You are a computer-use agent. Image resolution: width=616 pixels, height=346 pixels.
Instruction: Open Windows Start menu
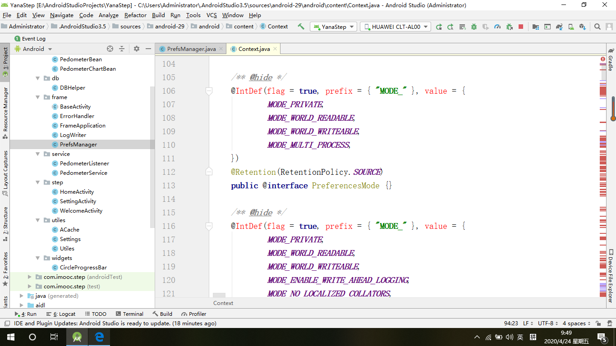click(x=10, y=337)
